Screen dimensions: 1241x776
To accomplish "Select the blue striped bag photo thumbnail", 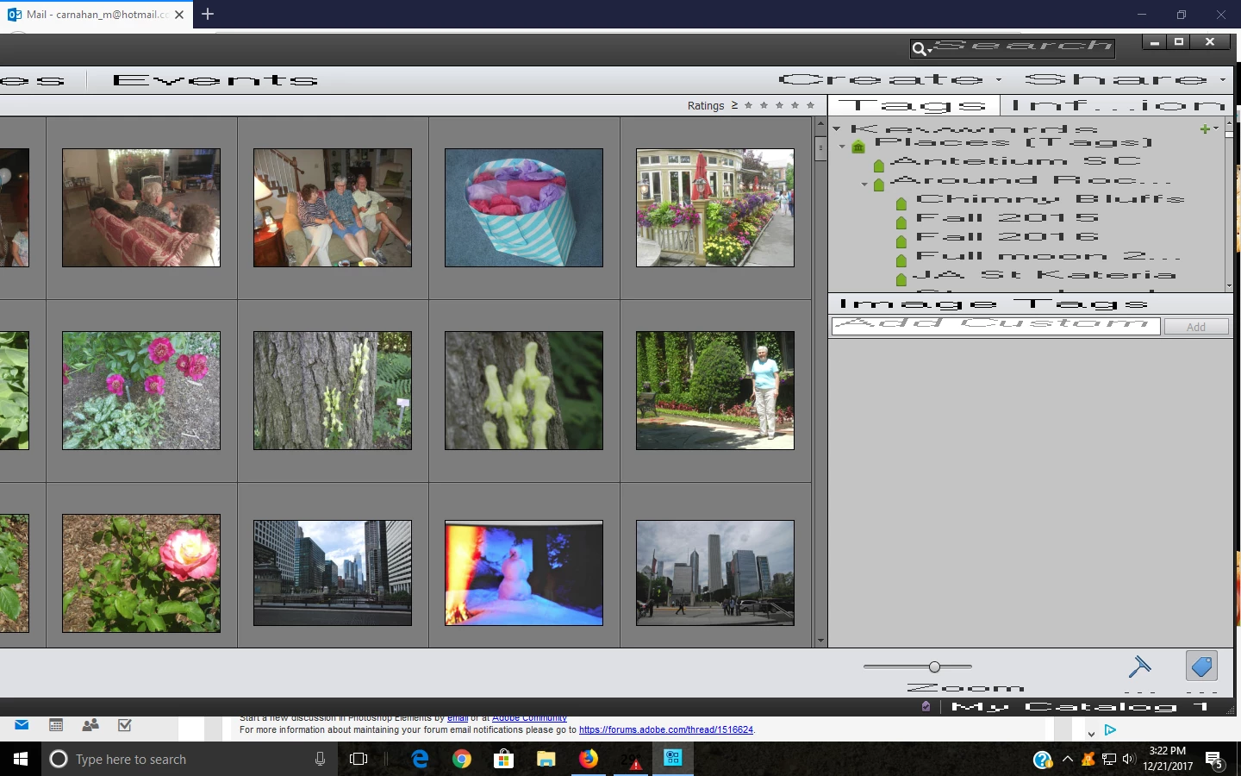I will pyautogui.click(x=524, y=208).
